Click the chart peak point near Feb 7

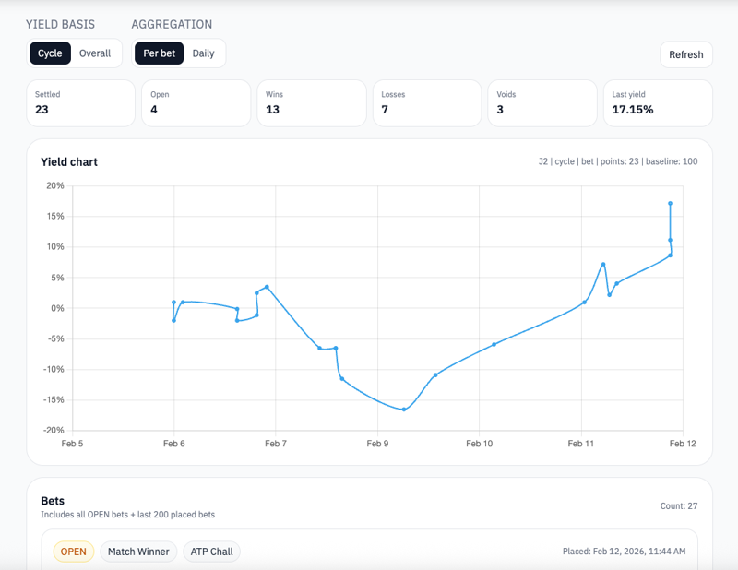click(267, 287)
